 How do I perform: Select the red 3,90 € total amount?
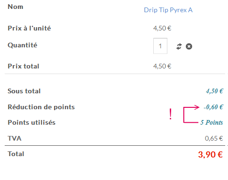[210, 155]
